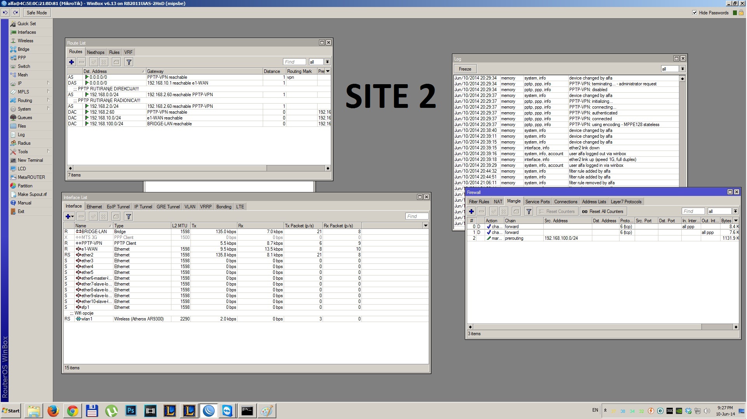Click the filter funnel in Interface List

(129, 216)
